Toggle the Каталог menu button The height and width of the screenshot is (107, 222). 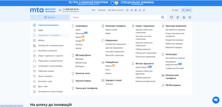point(50,17)
